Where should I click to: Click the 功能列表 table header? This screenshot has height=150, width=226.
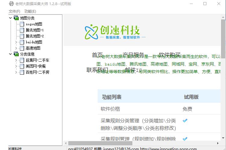click(x=112, y=97)
